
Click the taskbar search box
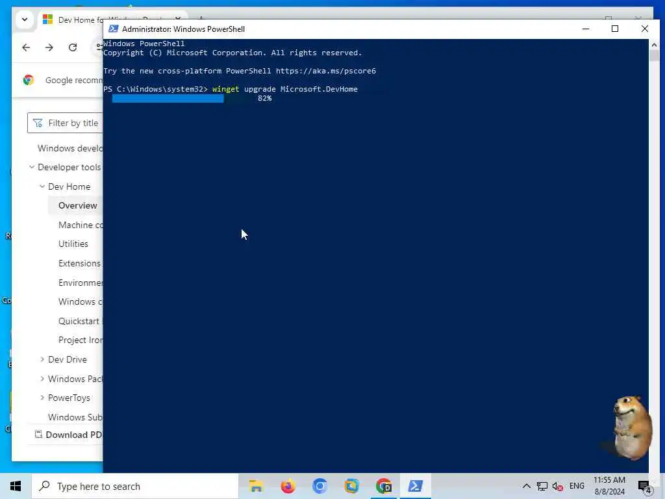pos(135,486)
